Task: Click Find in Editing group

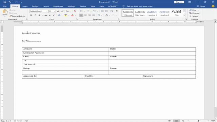Action: coord(193,10)
